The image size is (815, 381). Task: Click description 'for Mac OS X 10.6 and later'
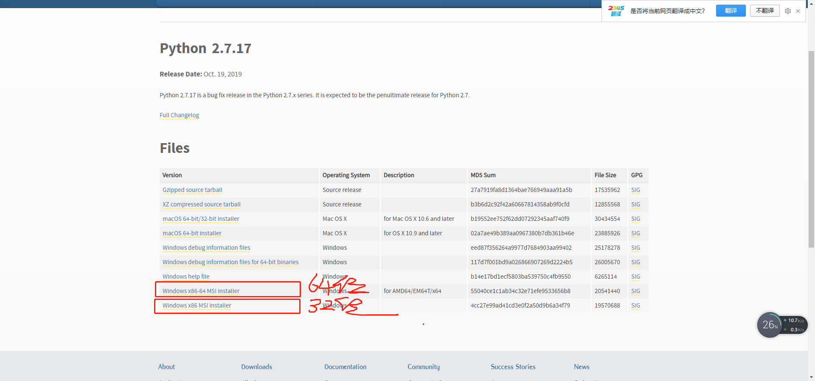[419, 219]
